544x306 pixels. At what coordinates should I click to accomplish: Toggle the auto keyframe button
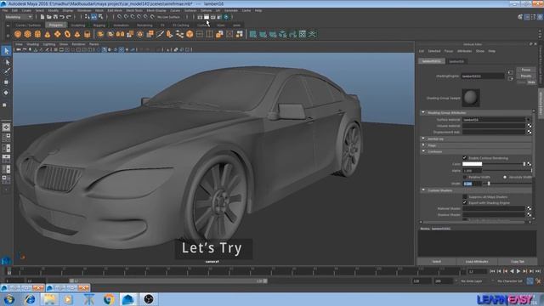tap(530, 281)
